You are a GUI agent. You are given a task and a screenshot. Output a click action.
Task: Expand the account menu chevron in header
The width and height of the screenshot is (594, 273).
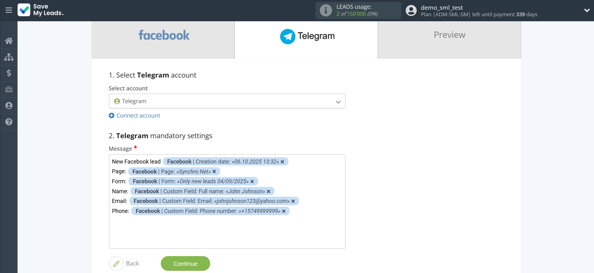pyautogui.click(x=587, y=10)
